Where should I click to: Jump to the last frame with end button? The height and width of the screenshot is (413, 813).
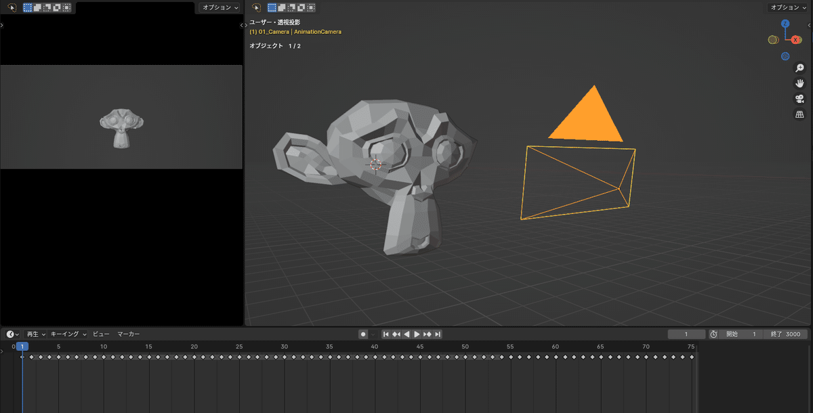(439, 334)
